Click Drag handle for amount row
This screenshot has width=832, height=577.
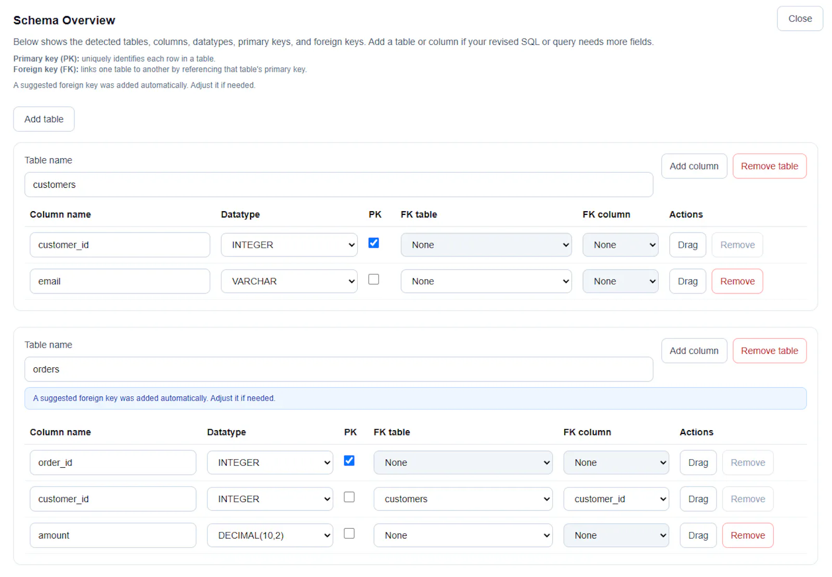pyautogui.click(x=698, y=535)
